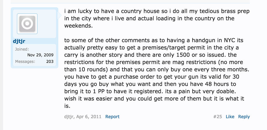
Task: Open djtjr's default avatar image
Action: coord(27,24)
